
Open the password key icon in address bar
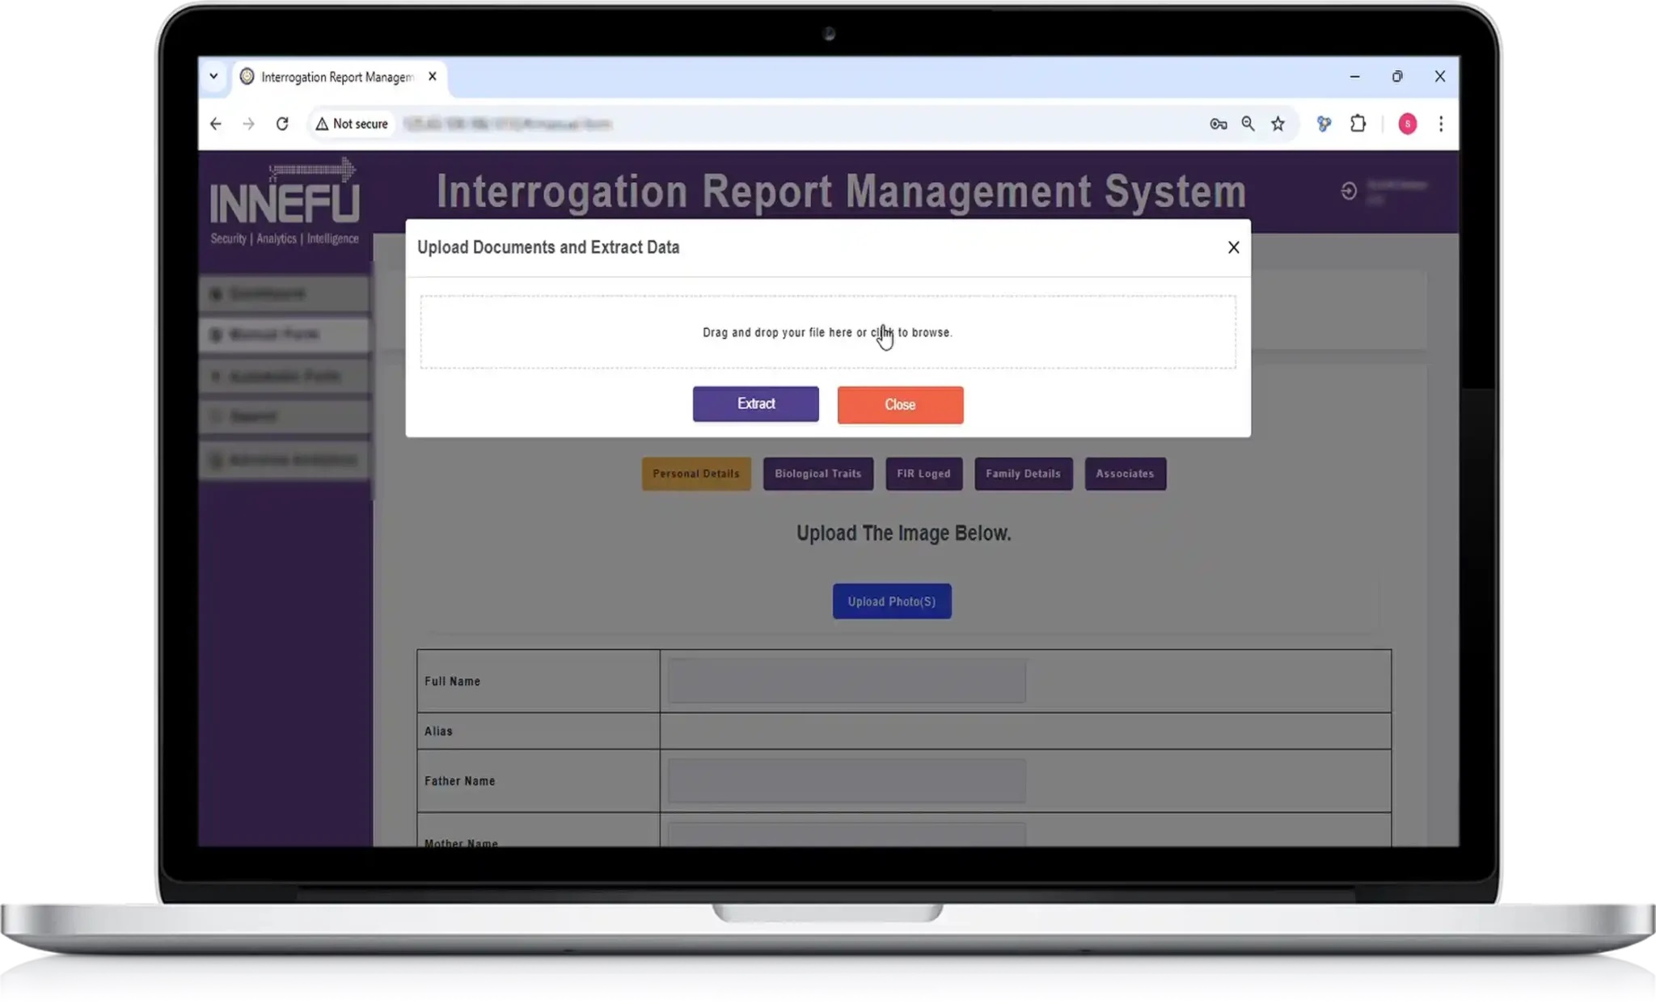coord(1218,124)
